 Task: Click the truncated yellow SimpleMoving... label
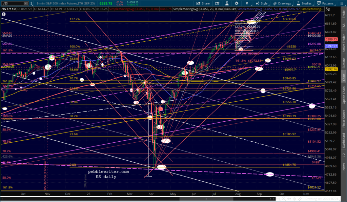(312, 9)
